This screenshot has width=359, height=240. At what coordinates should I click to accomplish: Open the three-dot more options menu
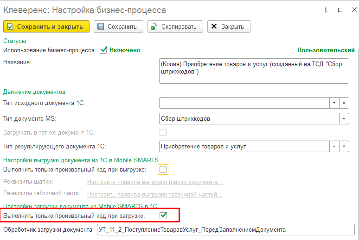(x=326, y=10)
